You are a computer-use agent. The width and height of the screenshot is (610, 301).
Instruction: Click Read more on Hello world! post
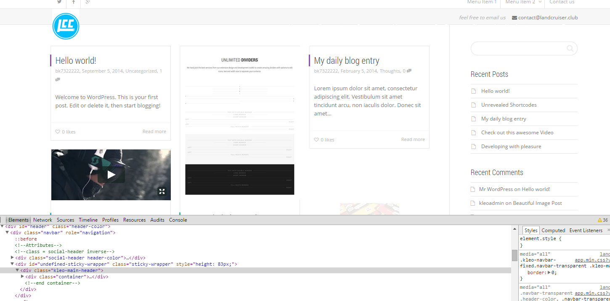point(154,131)
